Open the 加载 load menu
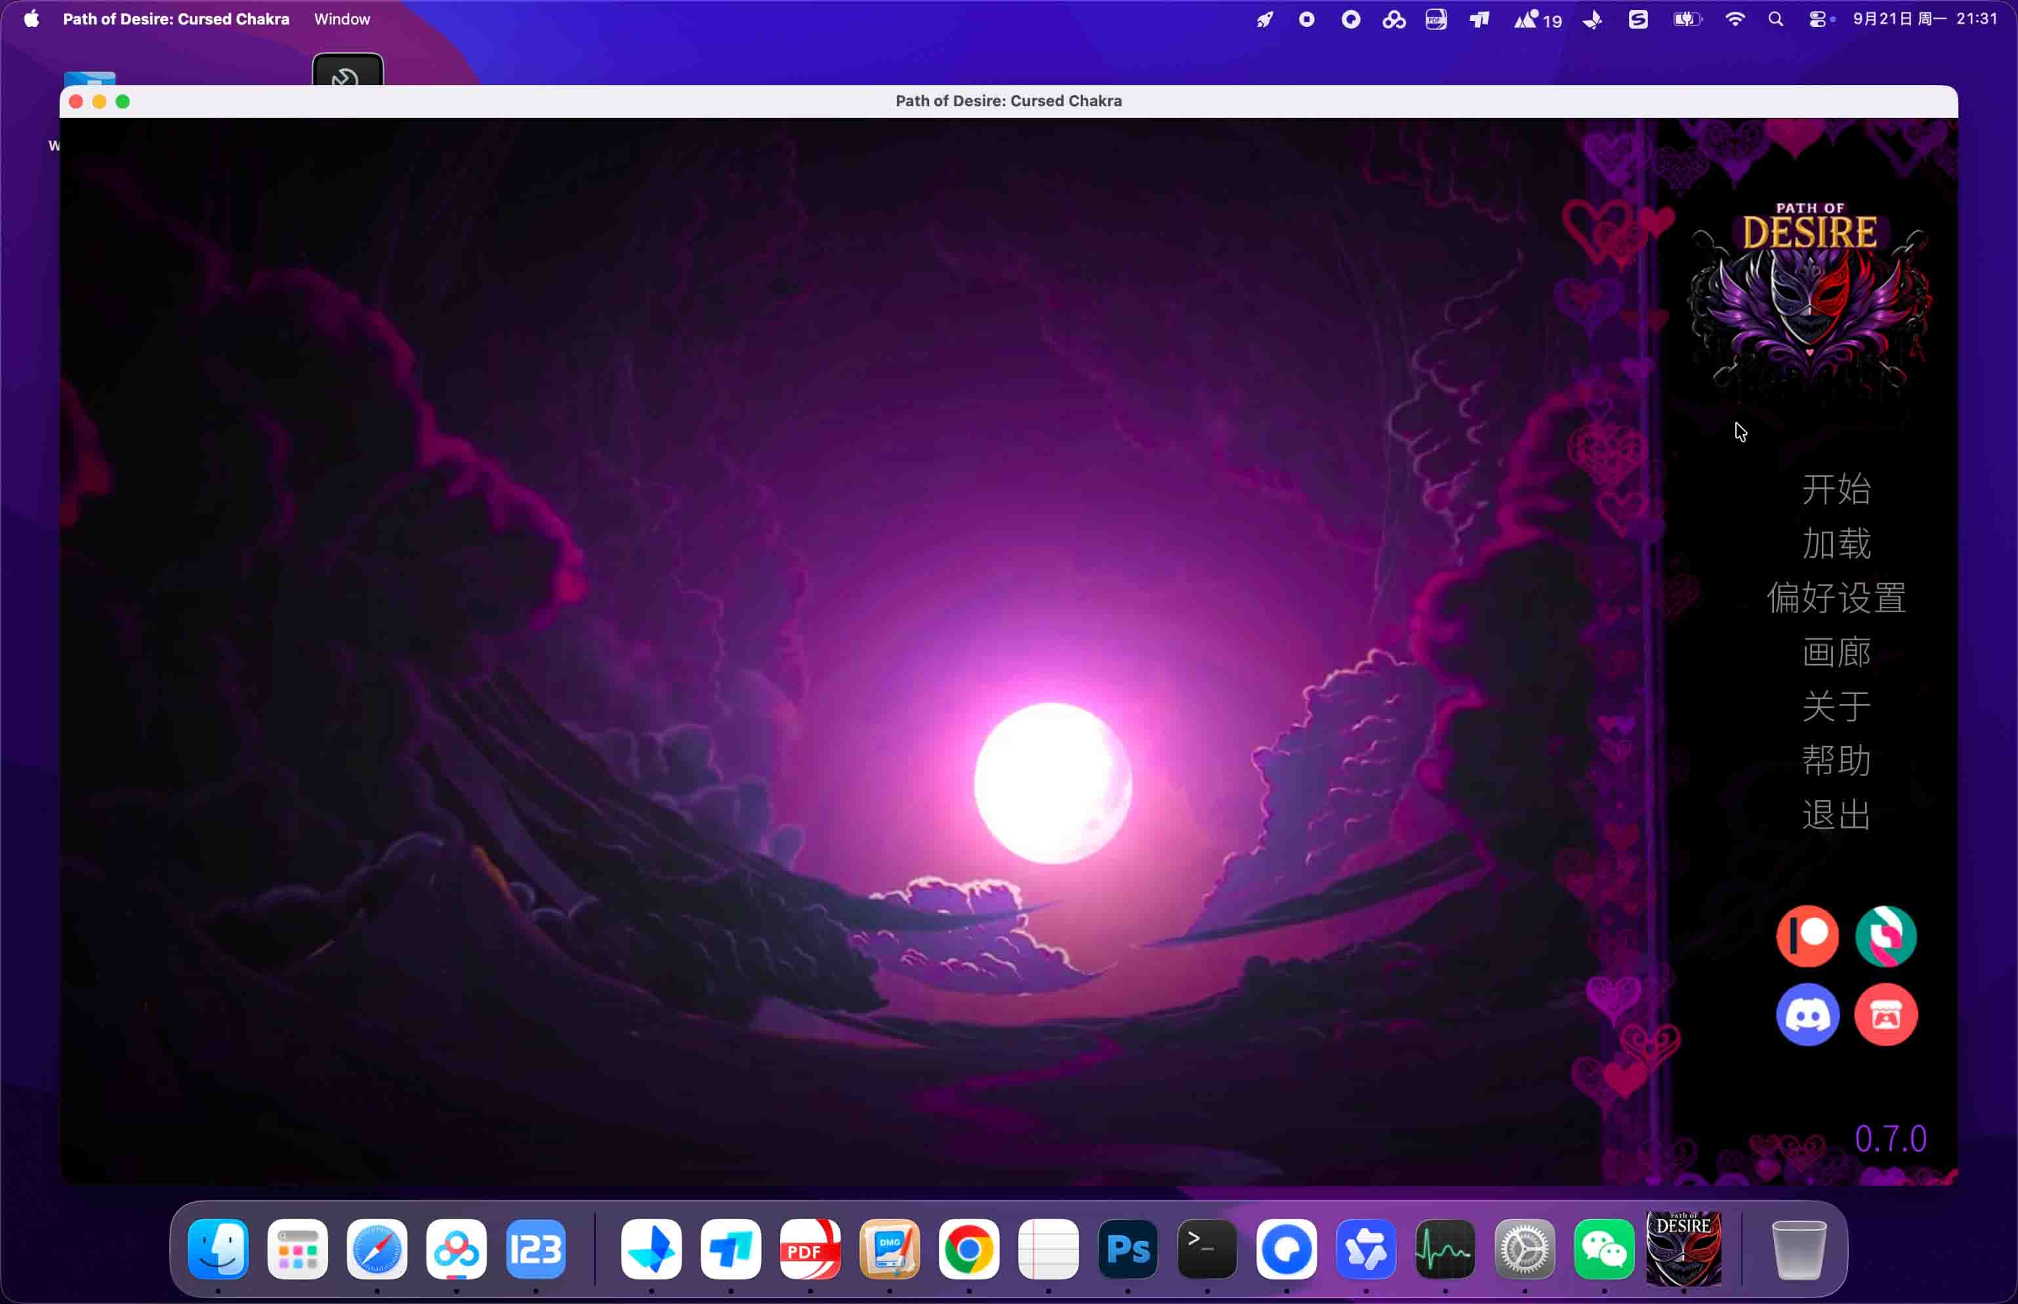 (1836, 542)
